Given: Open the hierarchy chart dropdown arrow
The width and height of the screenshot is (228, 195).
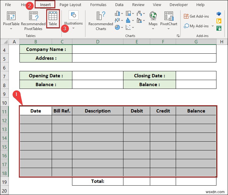Looking at the screenshot, I should click(133, 13).
